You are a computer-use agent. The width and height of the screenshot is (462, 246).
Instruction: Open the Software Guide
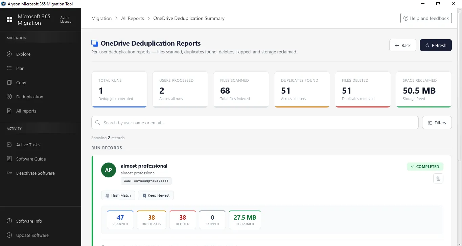(x=41, y=159)
